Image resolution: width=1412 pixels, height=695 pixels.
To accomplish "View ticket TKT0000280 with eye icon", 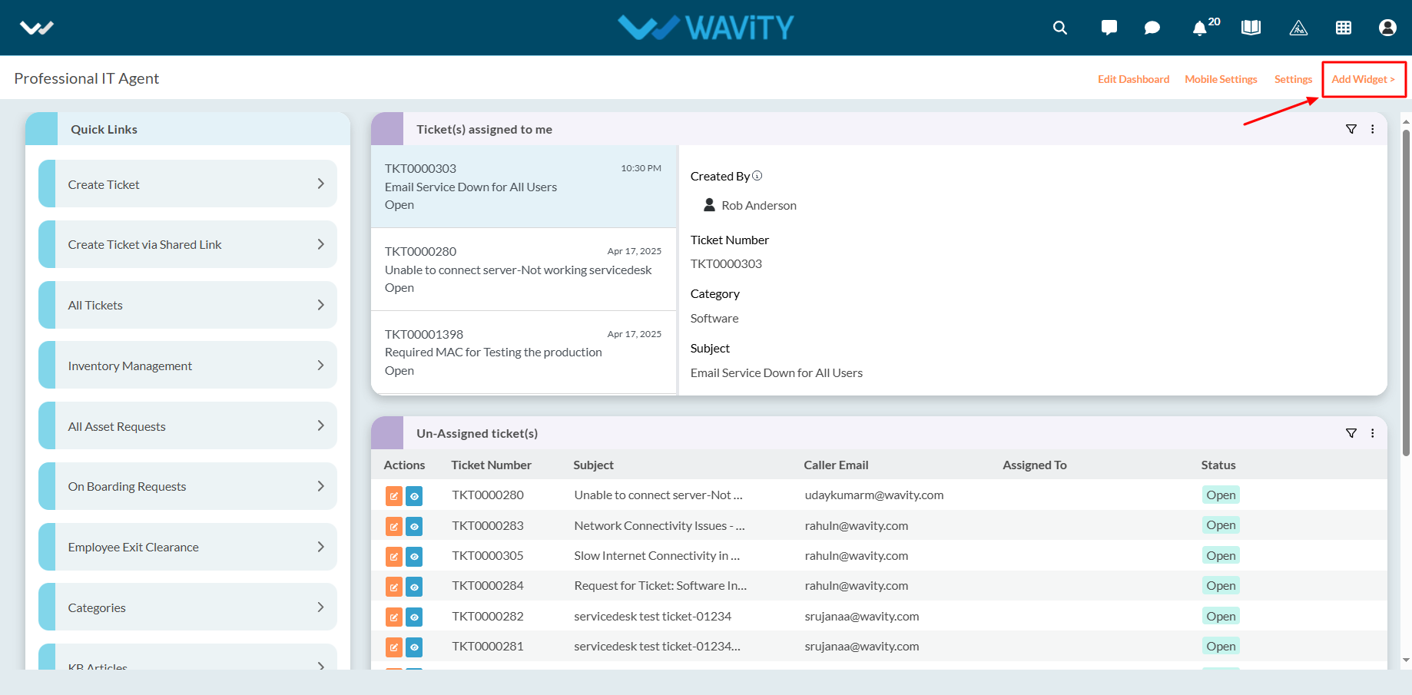I will click(414, 496).
